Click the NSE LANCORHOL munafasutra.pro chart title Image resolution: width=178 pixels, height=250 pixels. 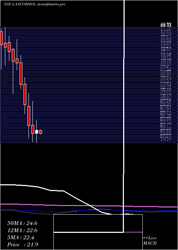[x=34, y=4]
